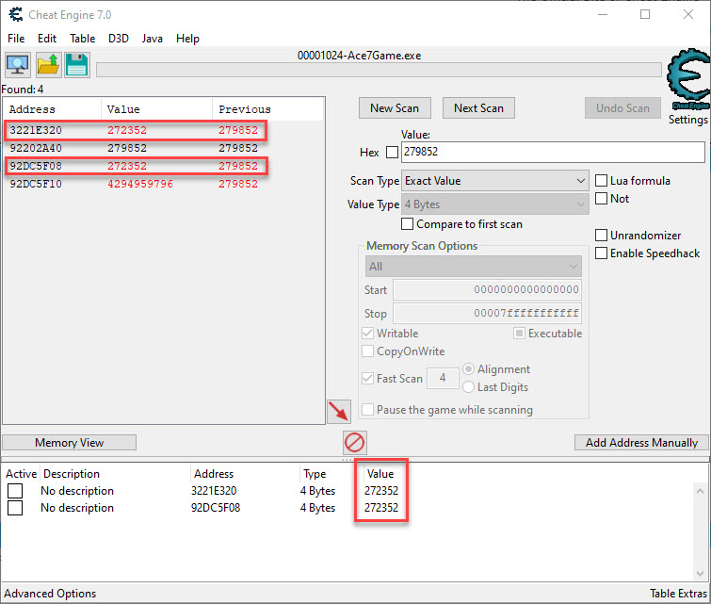Toggle the Lua formula checkbox

[x=602, y=181]
